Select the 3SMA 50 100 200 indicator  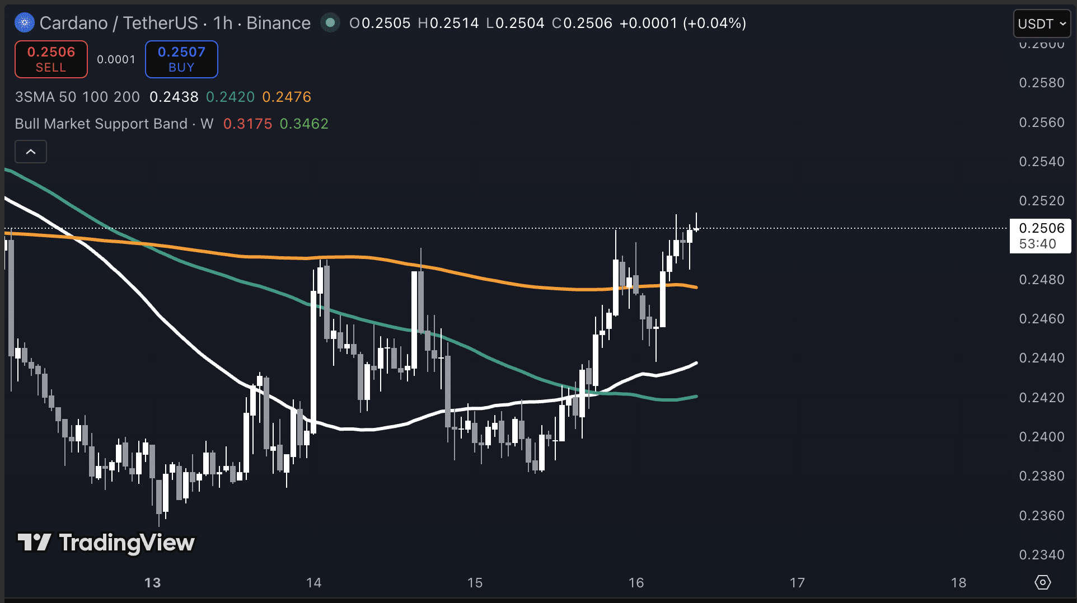[x=77, y=97]
